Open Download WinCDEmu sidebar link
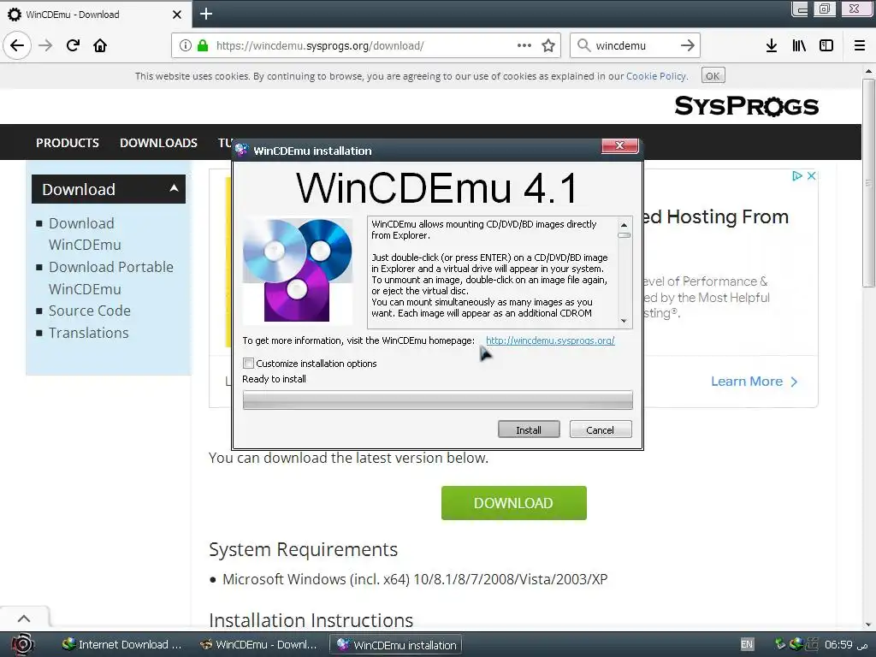 (85, 234)
